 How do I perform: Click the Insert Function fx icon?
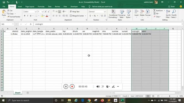pos(31,24)
